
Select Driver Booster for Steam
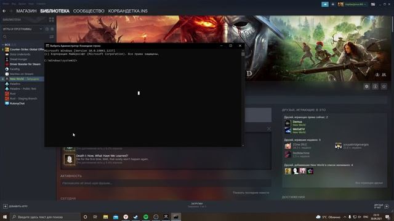[x=25, y=64]
